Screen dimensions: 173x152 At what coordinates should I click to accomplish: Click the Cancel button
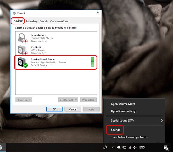73,109
